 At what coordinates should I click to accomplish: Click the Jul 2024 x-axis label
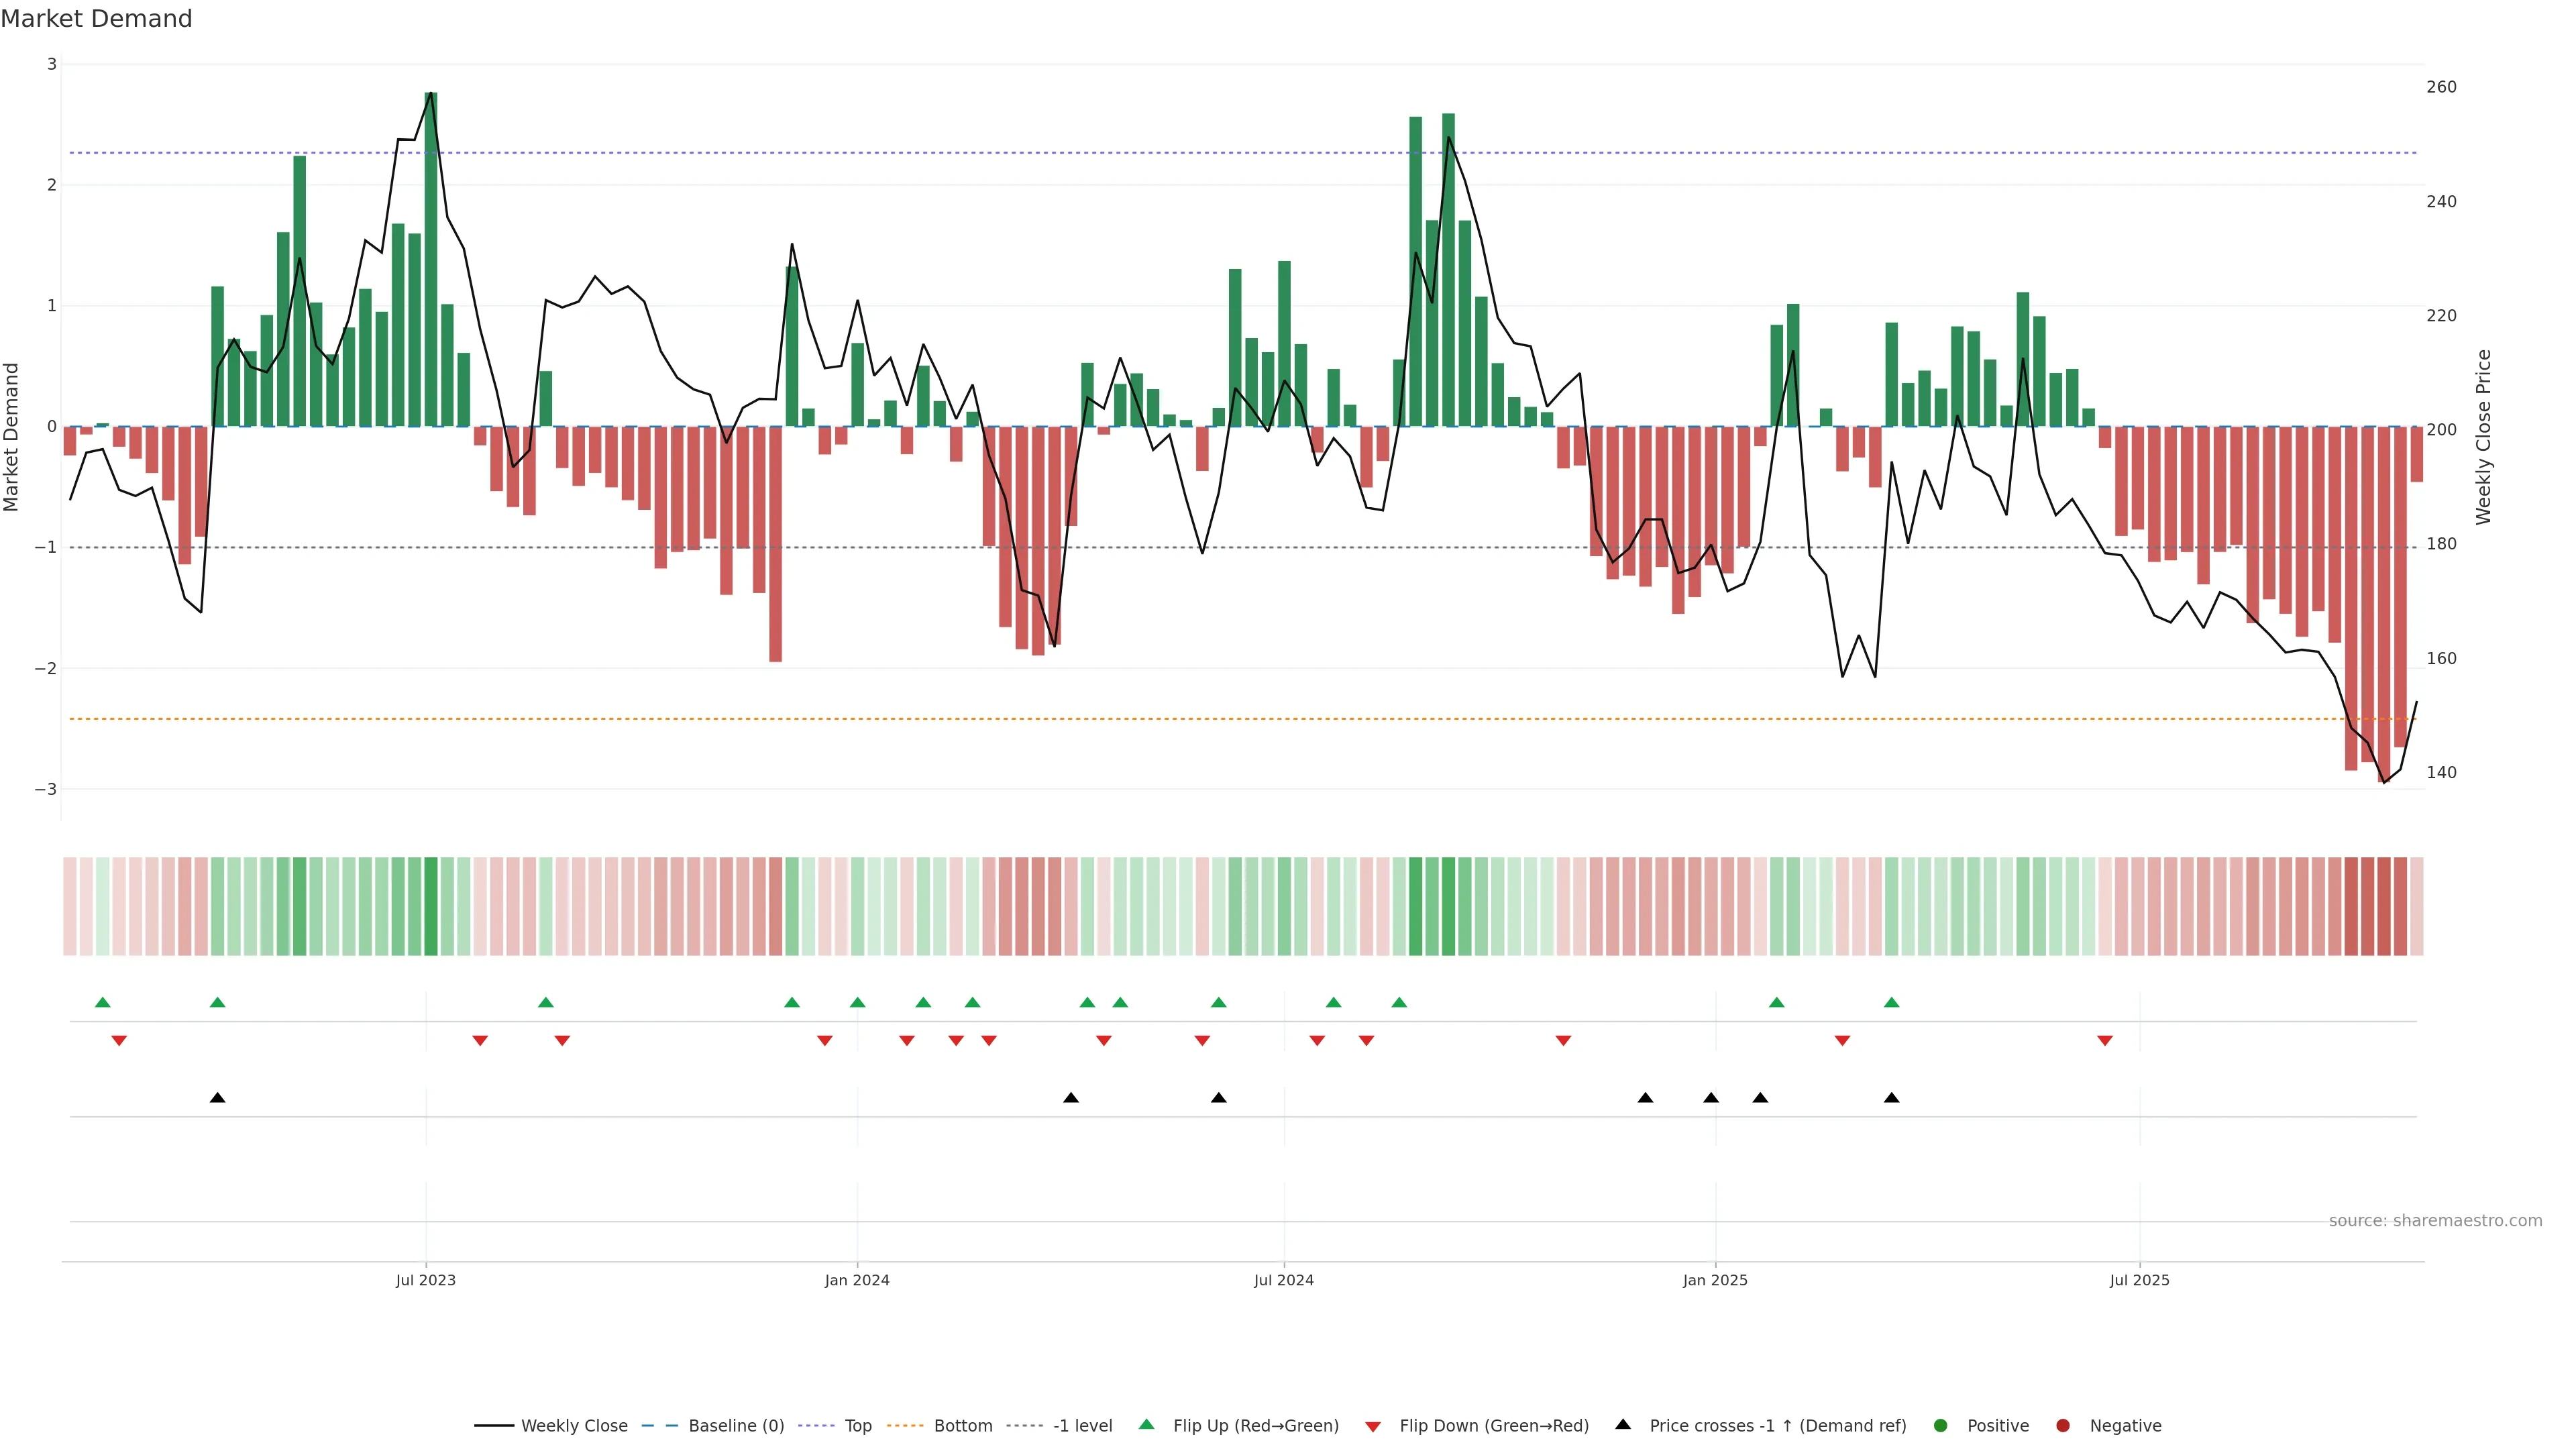coord(1283,1280)
